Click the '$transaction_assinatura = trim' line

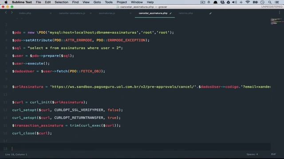[66, 125]
